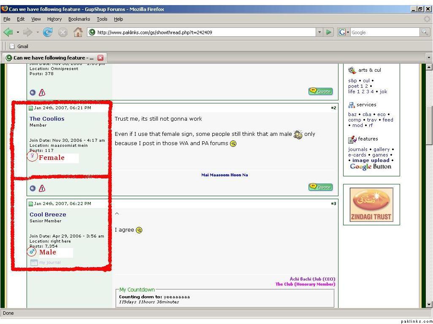Screen dimensions: 433x324
Task: Click the green Back arrow
Action: (x=8, y=32)
